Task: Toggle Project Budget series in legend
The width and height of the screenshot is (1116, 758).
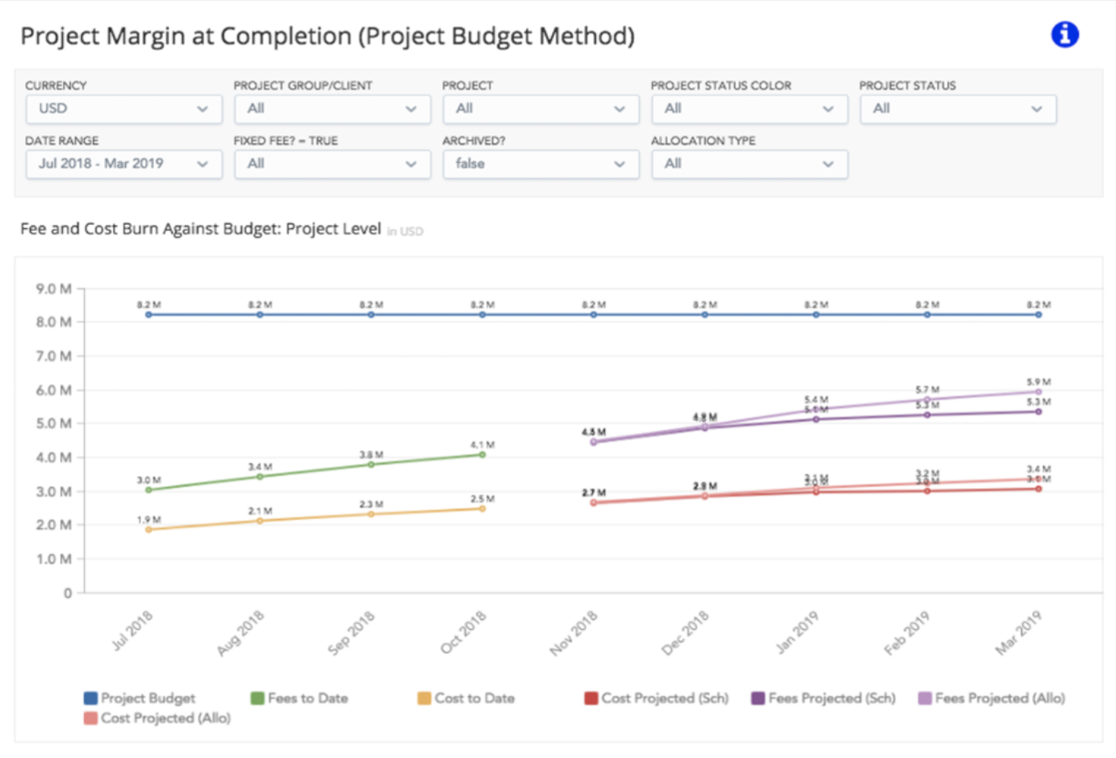Action: [139, 698]
